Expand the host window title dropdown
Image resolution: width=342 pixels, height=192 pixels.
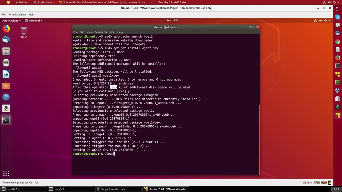tap(152, 2)
